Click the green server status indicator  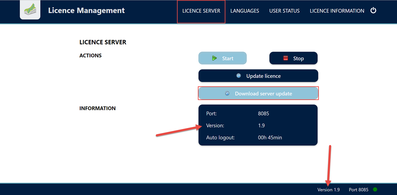pyautogui.click(x=375, y=189)
